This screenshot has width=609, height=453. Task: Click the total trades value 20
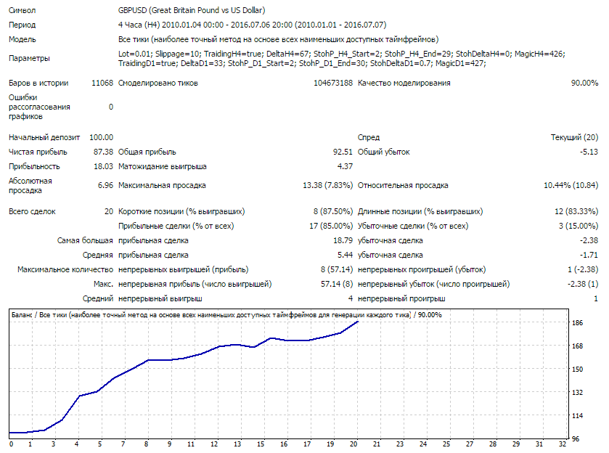point(109,212)
